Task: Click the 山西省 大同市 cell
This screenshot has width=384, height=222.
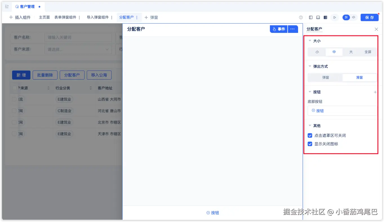Action: (x=109, y=99)
